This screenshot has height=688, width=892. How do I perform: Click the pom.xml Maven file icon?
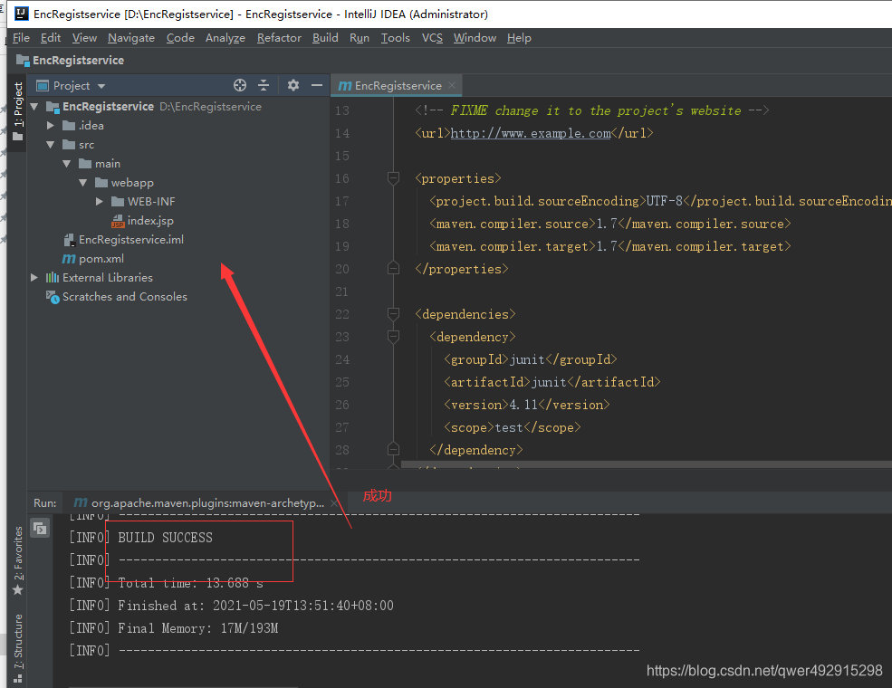[69, 259]
